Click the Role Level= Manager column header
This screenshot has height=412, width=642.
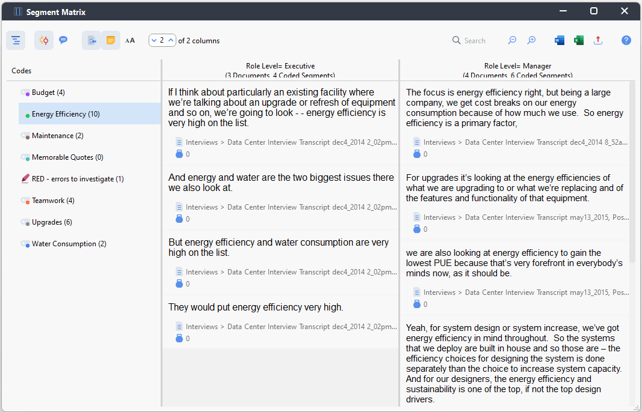point(517,70)
